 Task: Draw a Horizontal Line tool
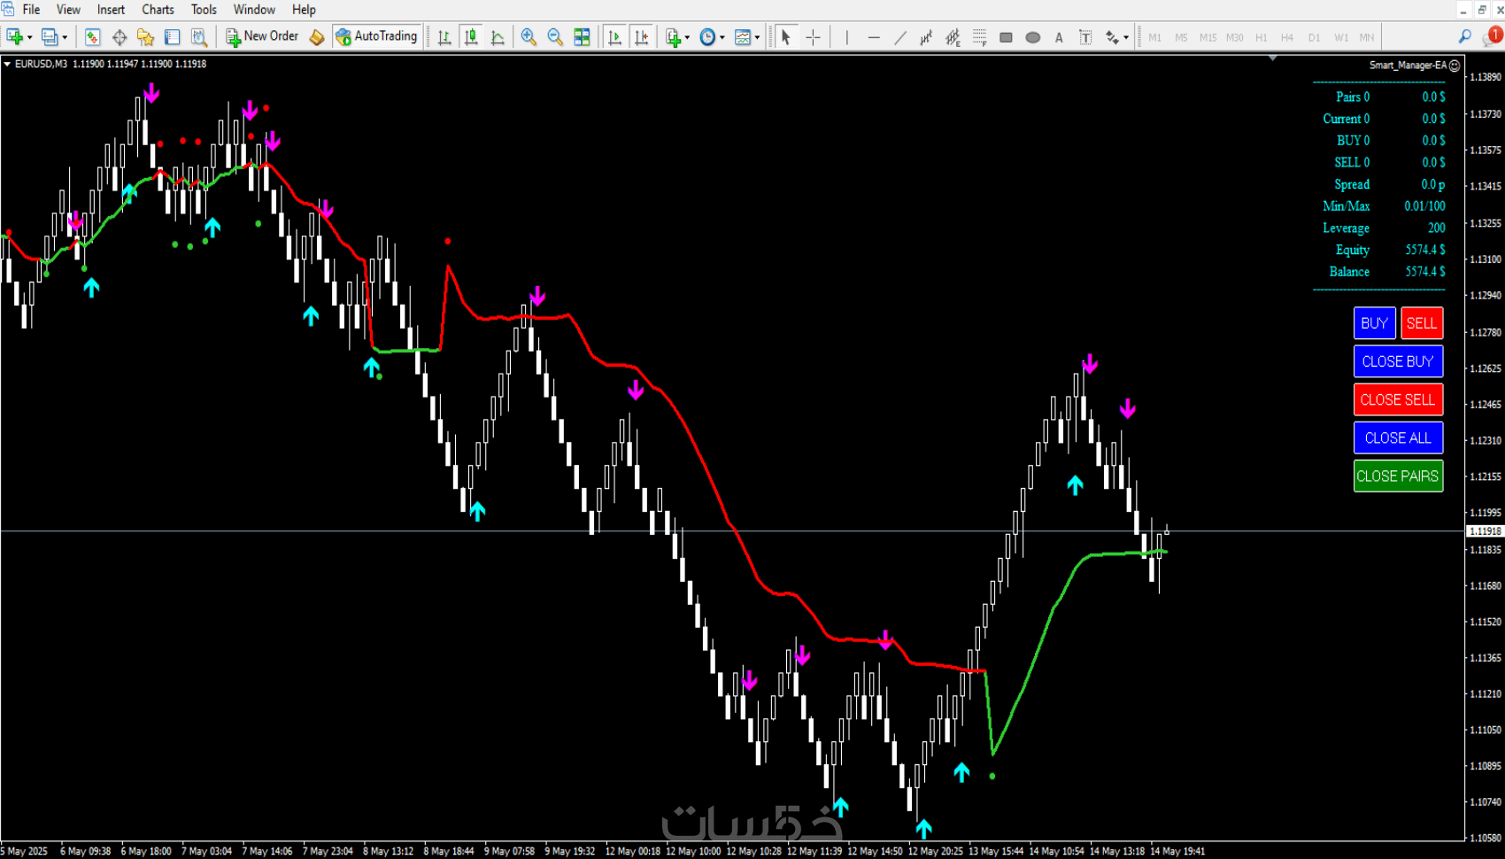click(x=874, y=36)
